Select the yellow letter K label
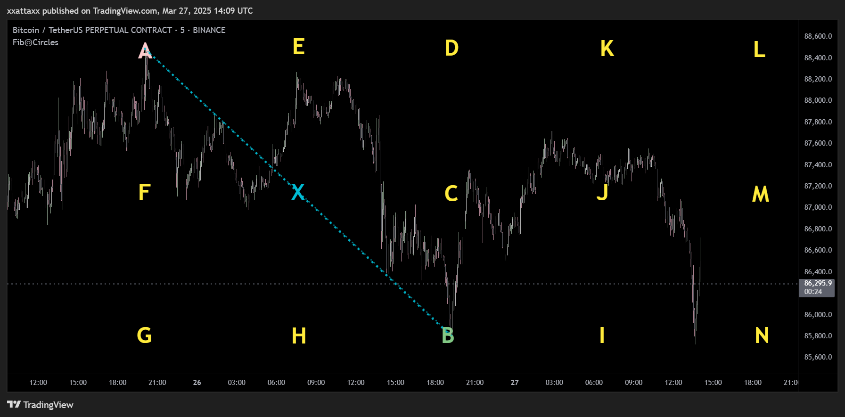 [607, 49]
